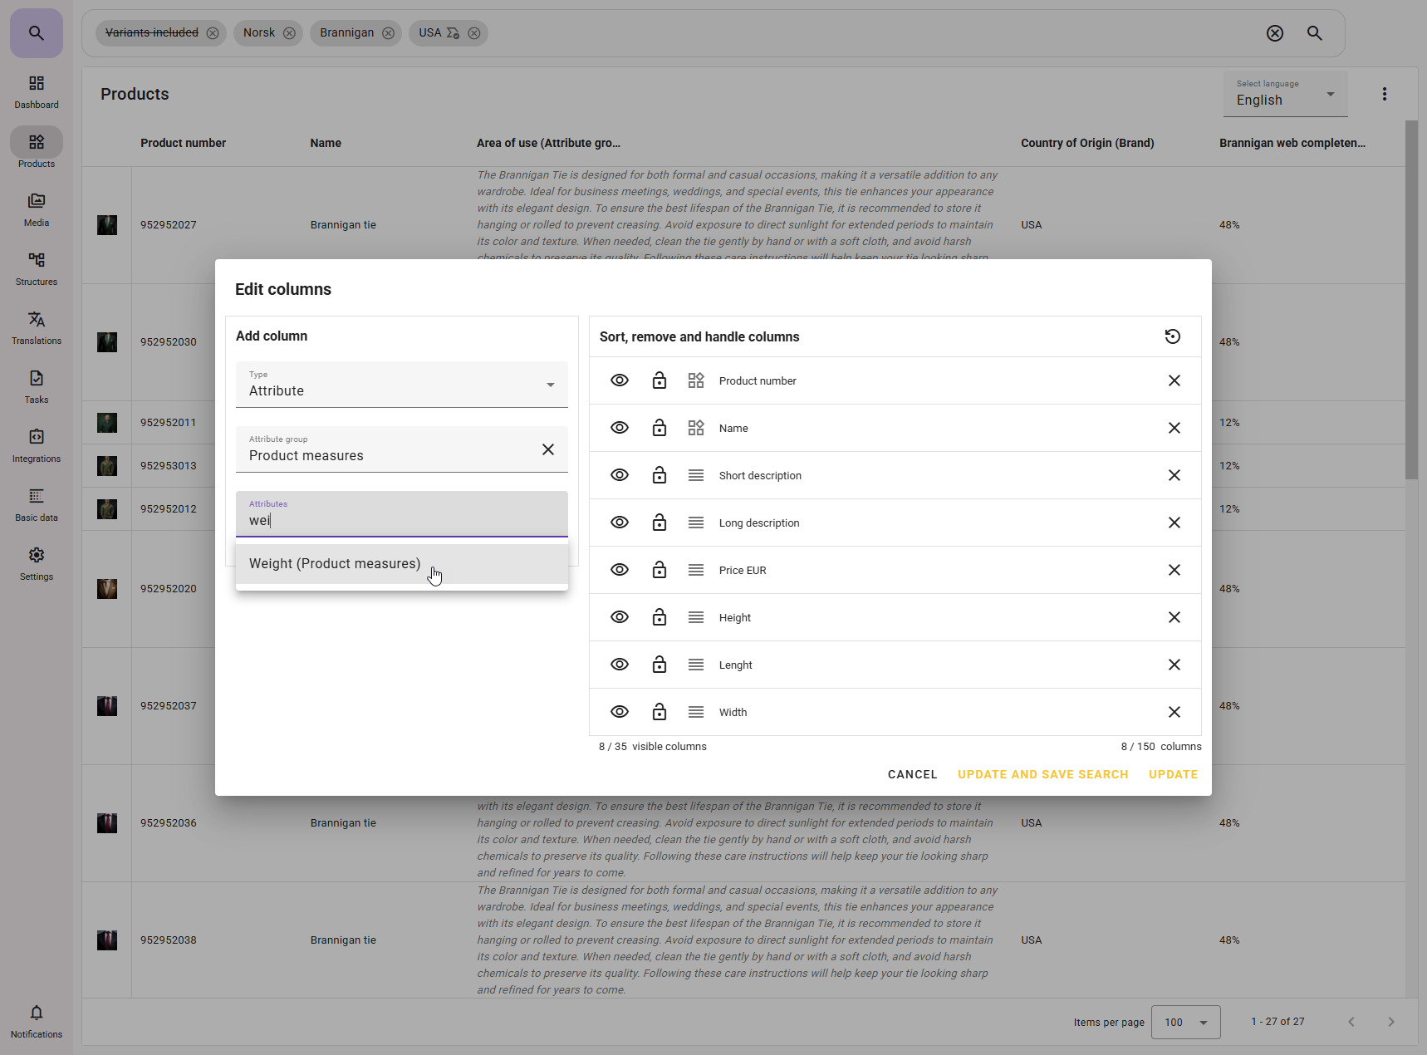
Task: Click the lock icon for Height
Action: 659,617
